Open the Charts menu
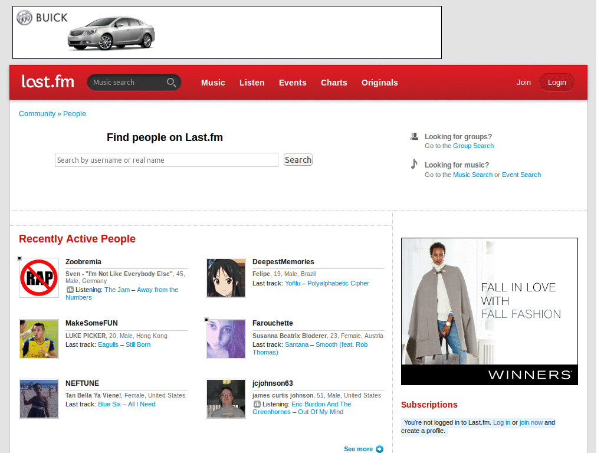This screenshot has width=604, height=453. pyautogui.click(x=334, y=83)
